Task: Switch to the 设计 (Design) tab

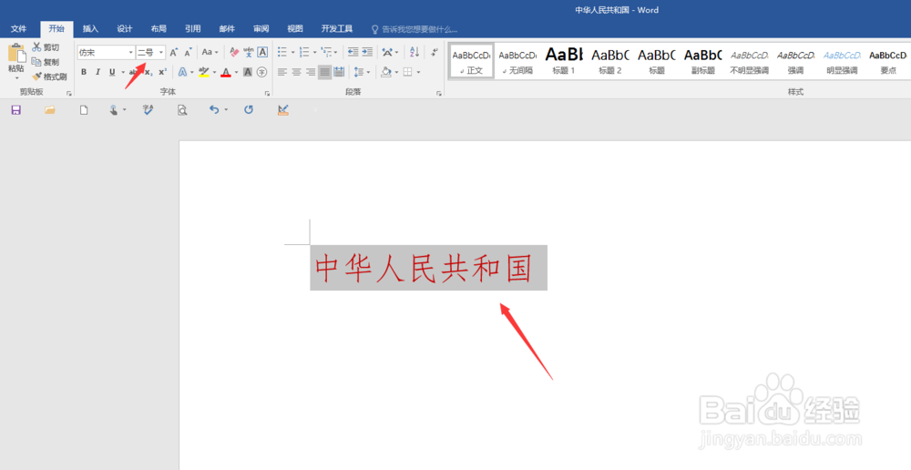Action: point(124,28)
